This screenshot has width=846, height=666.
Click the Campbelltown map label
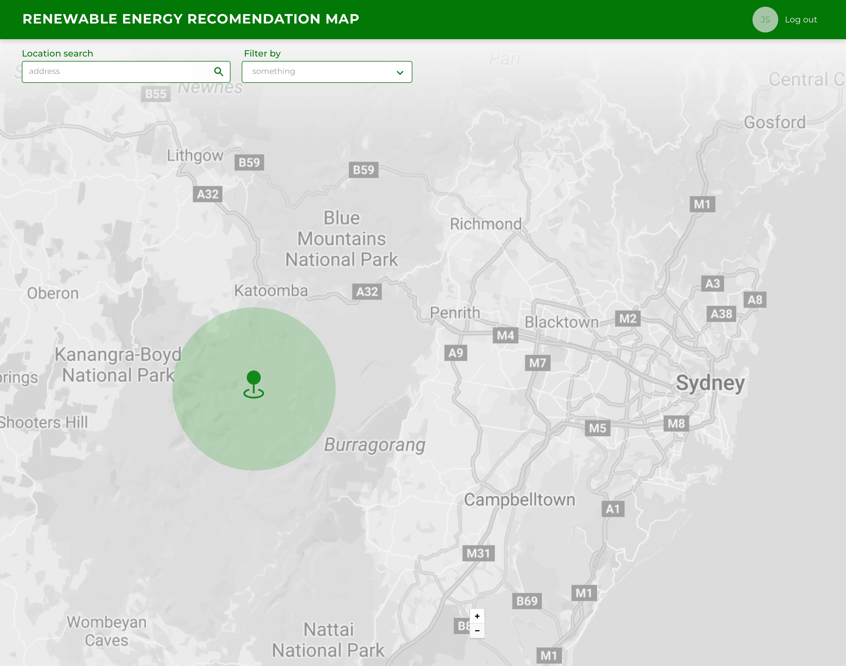[519, 500]
